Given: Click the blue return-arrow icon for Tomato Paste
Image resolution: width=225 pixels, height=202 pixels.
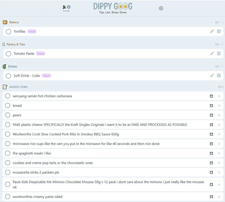Looking at the screenshot, I should [x=219, y=54].
